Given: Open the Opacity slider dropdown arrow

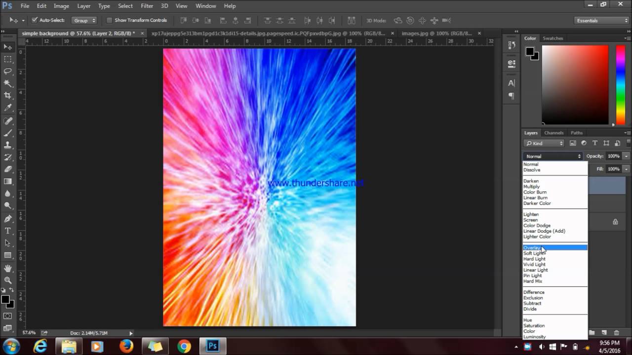Looking at the screenshot, I should pyautogui.click(x=626, y=156).
